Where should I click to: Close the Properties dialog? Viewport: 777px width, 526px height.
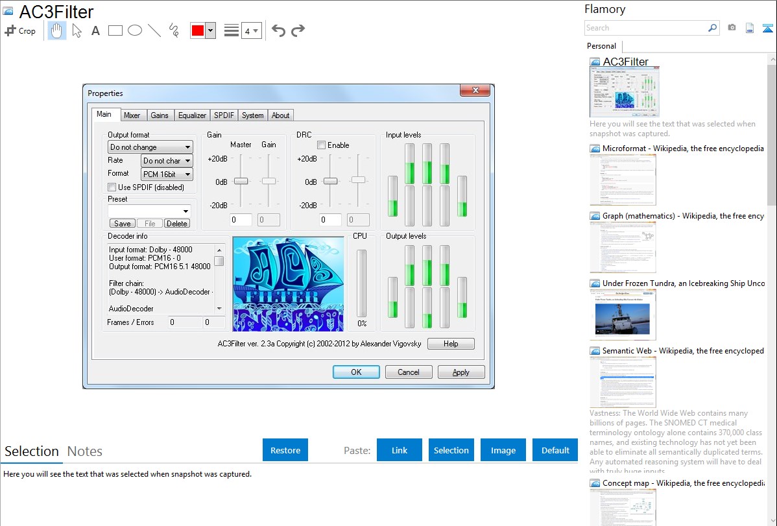pos(475,90)
